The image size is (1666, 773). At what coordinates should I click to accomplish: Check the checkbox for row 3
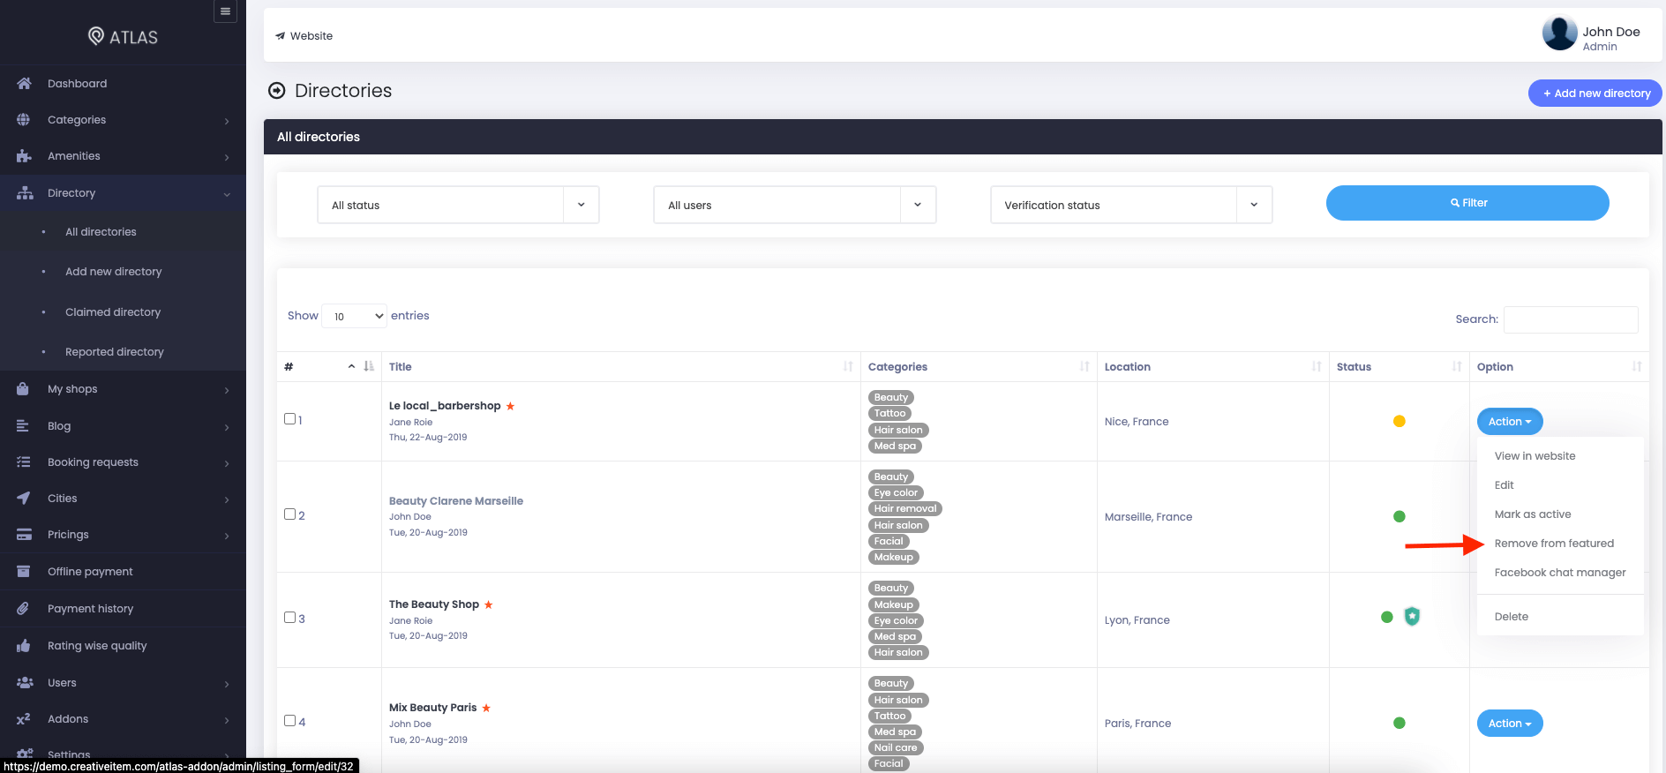click(289, 618)
